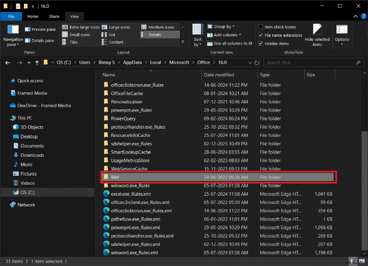Viewport: 368px width, 266px height.
Task: Open recent locations dropdown arrow
Action: pyautogui.click(x=29, y=62)
